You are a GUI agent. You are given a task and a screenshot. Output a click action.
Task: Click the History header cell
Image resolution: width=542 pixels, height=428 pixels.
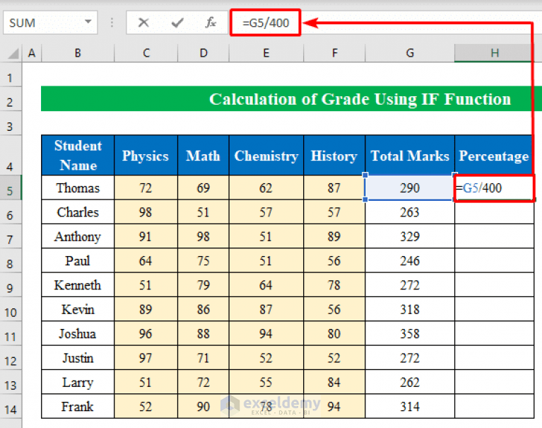coord(334,156)
